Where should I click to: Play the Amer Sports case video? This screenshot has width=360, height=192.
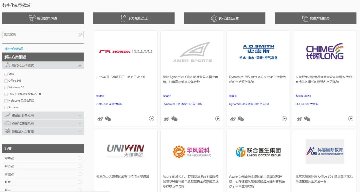pyautogui.click(x=218, y=119)
